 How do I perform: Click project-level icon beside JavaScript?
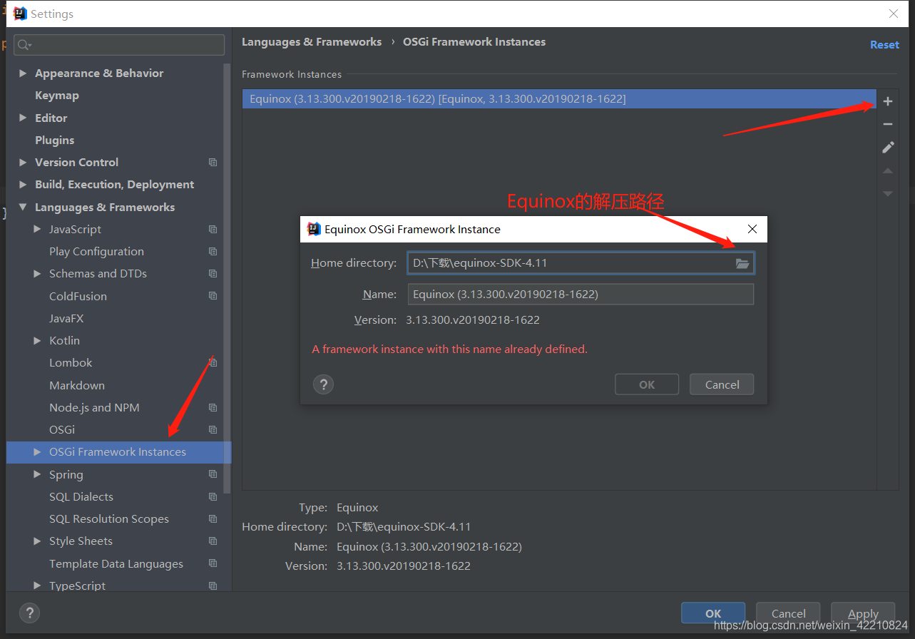213,230
